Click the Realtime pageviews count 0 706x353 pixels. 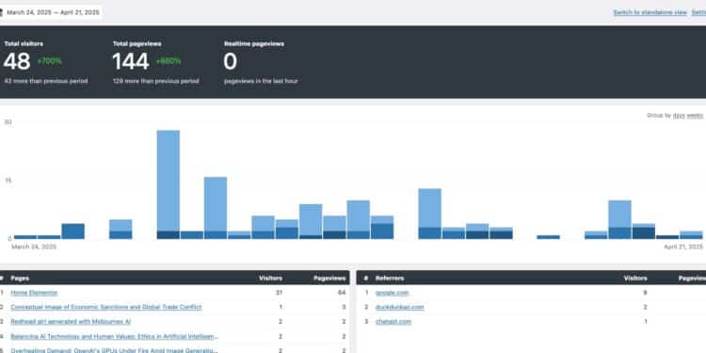coord(230,62)
